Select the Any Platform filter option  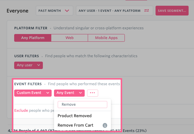tap(33, 38)
